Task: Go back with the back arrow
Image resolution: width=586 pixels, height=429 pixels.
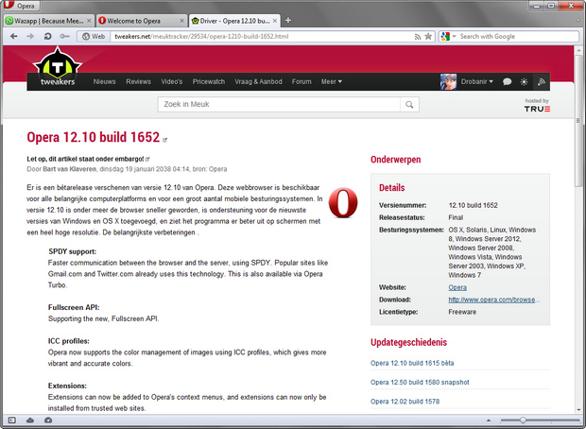Action: click(14, 36)
